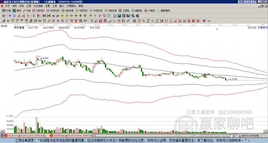The height and width of the screenshot is (143, 268).
Task: Open the 赢家轮 tool
Action: 137,10
